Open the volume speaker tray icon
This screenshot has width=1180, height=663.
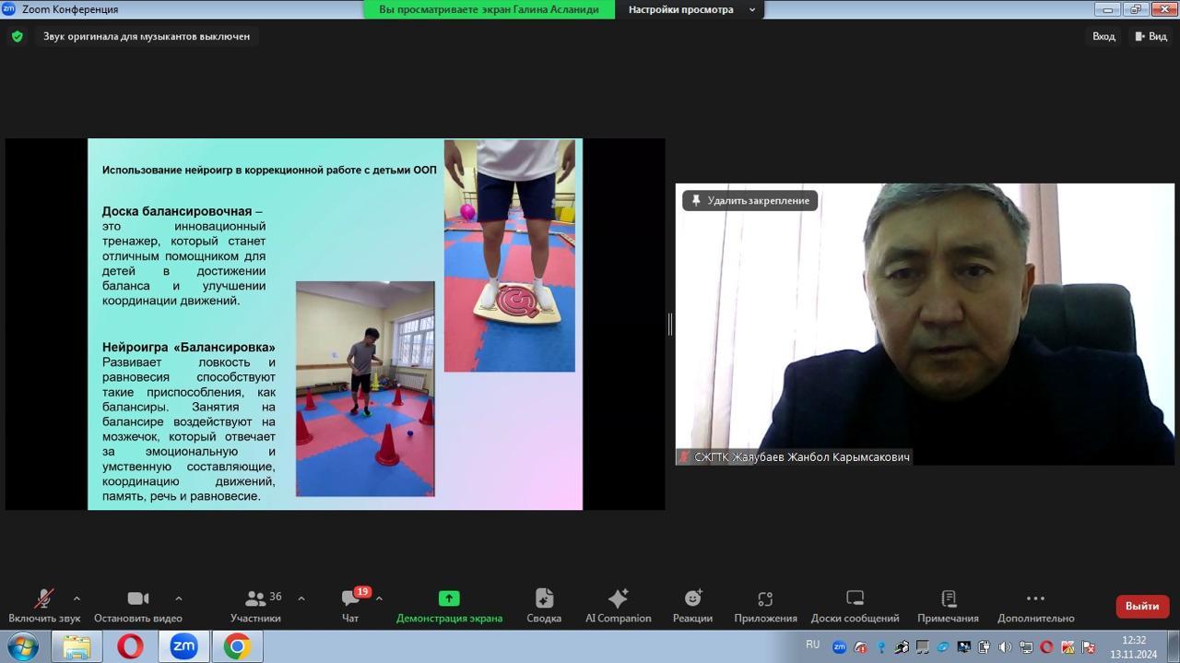coord(1005,647)
